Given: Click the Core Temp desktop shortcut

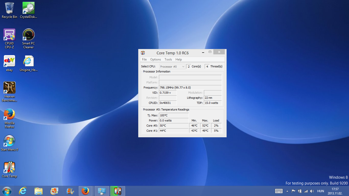Looking at the screenshot, I should coord(9,168).
